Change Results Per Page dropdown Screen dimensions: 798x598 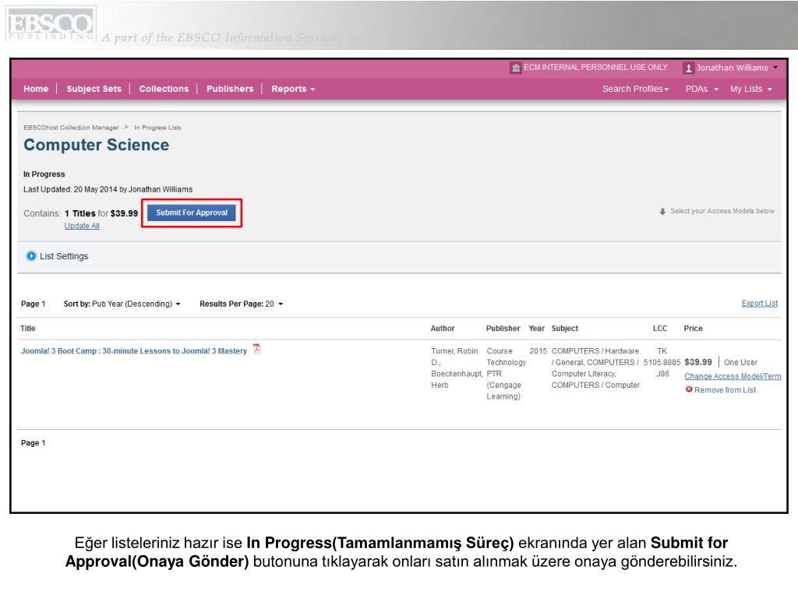[242, 304]
